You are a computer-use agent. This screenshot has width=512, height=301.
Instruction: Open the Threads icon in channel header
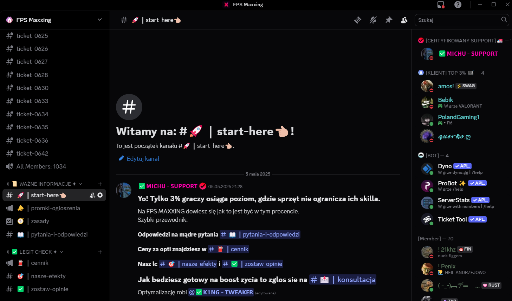tap(358, 20)
